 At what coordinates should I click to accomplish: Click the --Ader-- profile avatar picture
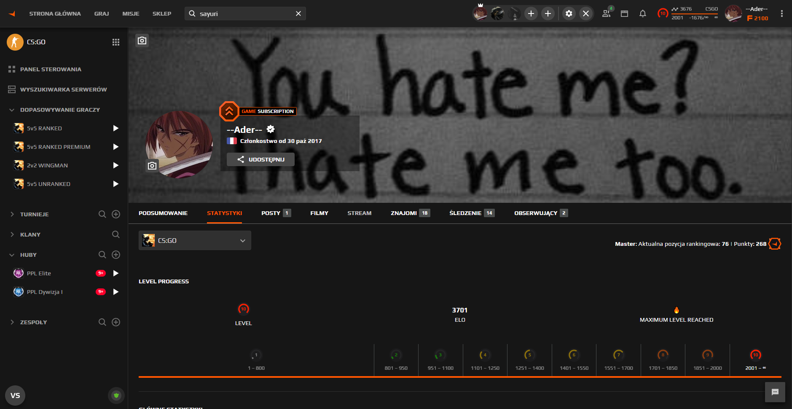point(180,145)
